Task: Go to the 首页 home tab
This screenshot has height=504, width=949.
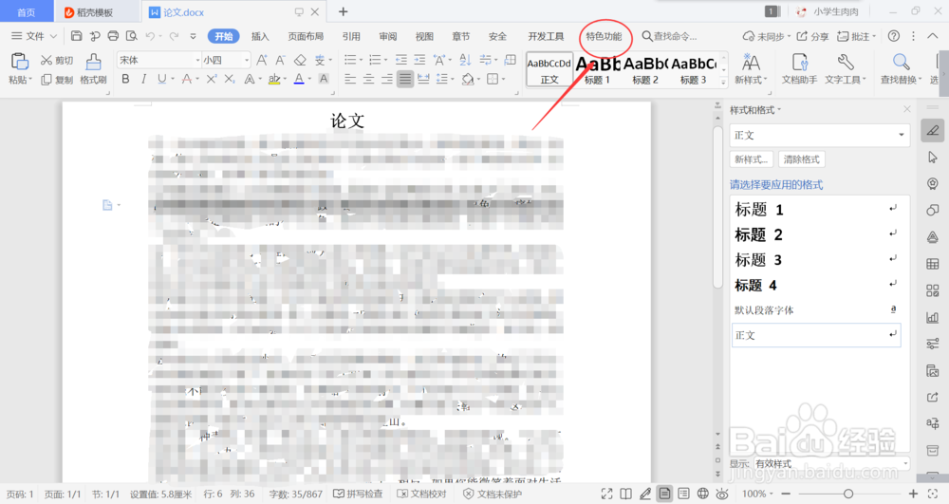Action: [x=26, y=12]
